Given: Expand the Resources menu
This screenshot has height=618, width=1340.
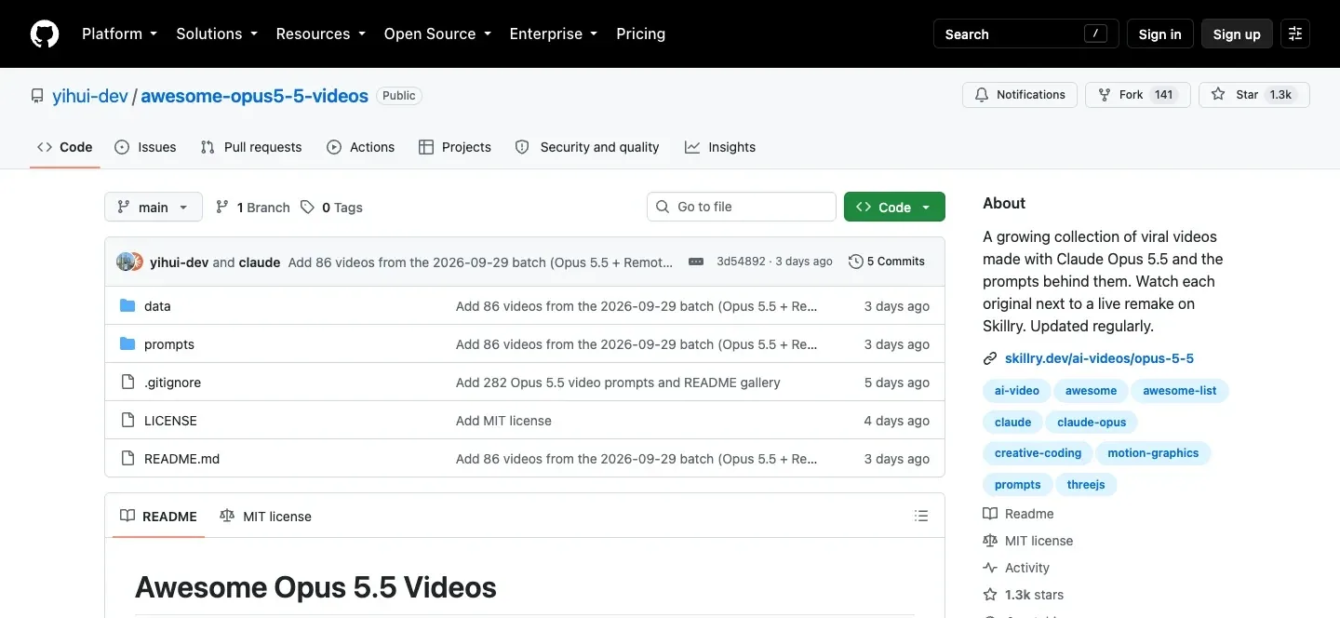Looking at the screenshot, I should [x=320, y=34].
